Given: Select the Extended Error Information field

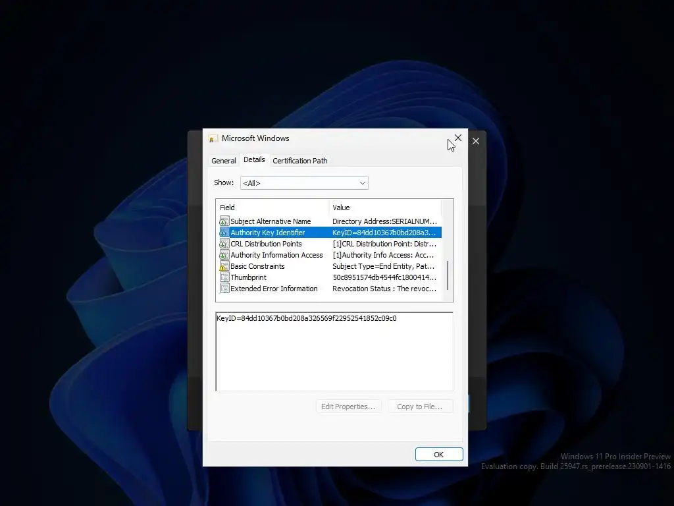Looking at the screenshot, I should (x=274, y=289).
